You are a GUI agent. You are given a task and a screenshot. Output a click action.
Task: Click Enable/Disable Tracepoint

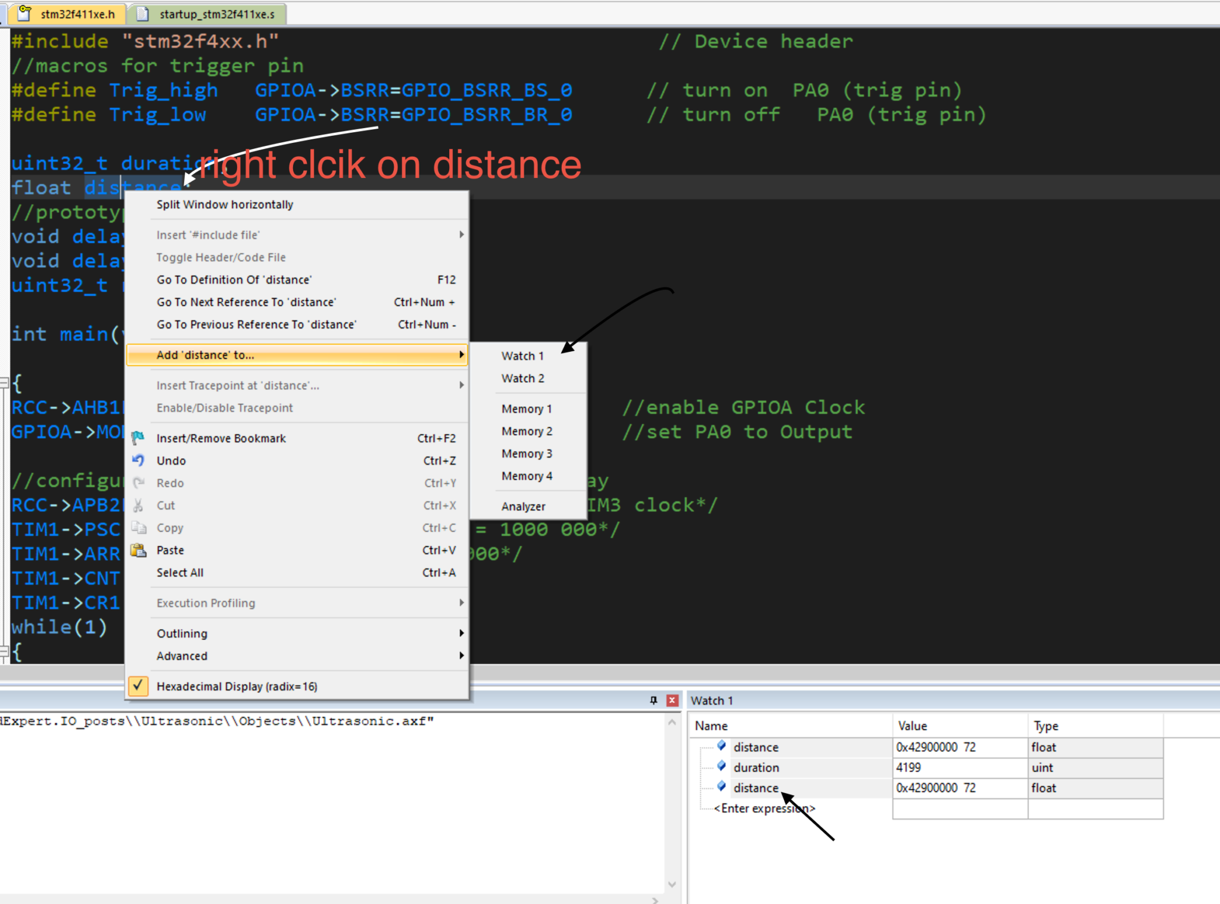click(225, 408)
